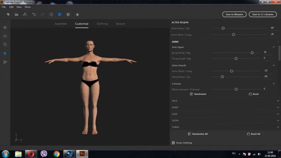The width and height of the screenshot is (281, 158).
Task: Choose the blue Select arrow tool
Action: pyautogui.click(x=5, y=53)
